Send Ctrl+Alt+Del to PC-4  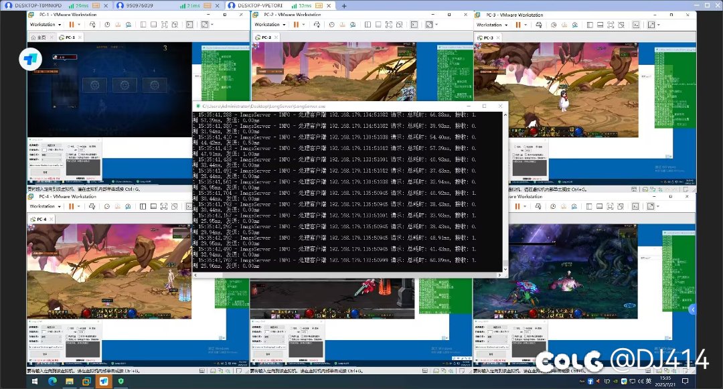tap(92, 206)
